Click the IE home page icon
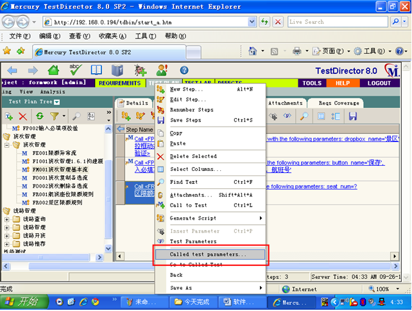Screen dimensions: 412x311 [x=252, y=51]
